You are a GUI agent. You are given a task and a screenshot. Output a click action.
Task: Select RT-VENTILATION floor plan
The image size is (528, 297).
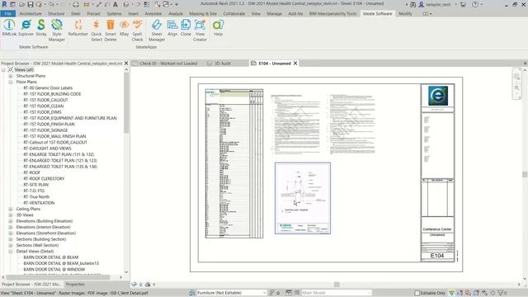(39, 203)
